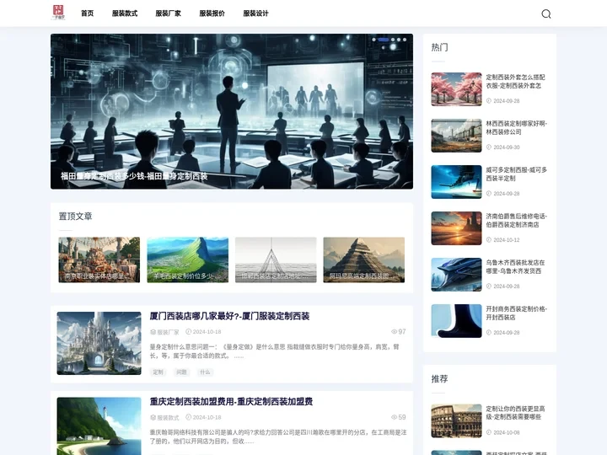The height and width of the screenshot is (455, 607).
Task: Open the 服装厂家 navigation item
Action: coord(168,13)
